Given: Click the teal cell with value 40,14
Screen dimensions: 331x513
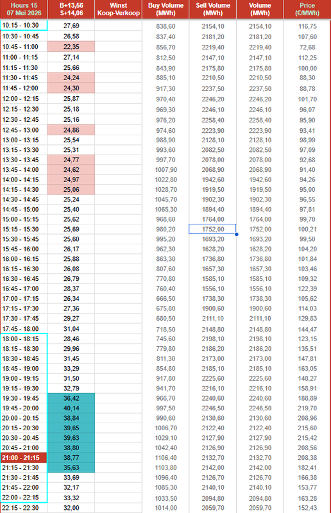Looking at the screenshot, I should tap(71, 408).
